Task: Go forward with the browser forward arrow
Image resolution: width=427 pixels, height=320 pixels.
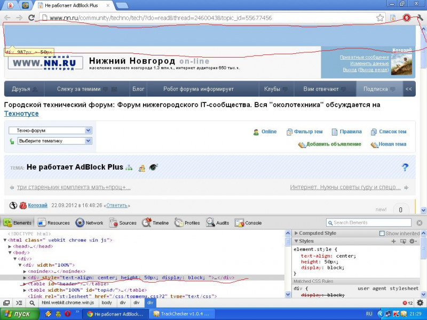Action: click(19, 18)
